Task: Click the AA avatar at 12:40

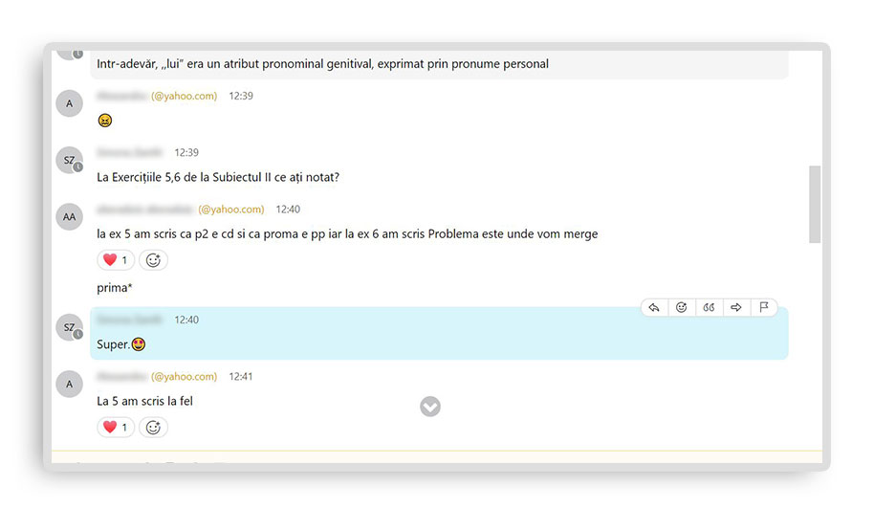Action: tap(69, 216)
